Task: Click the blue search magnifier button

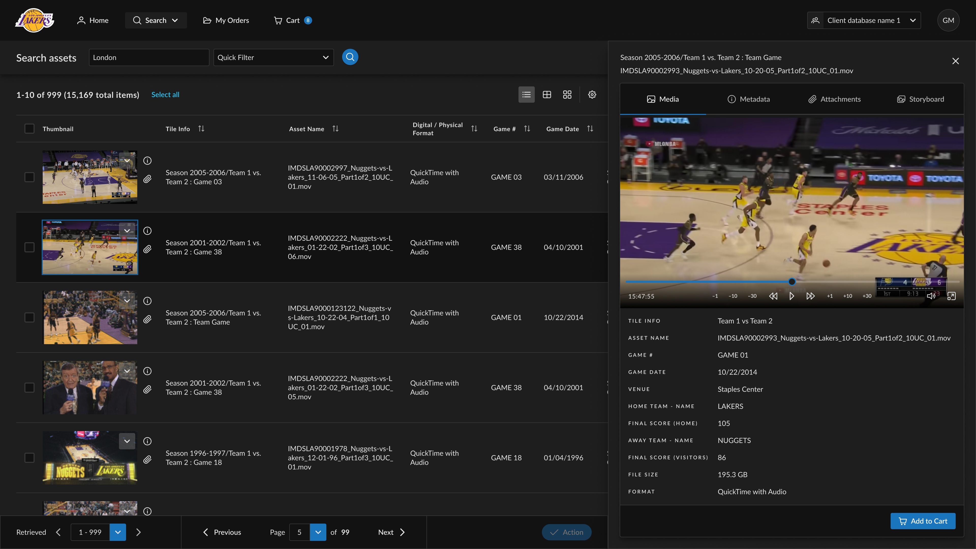Action: pos(350,57)
